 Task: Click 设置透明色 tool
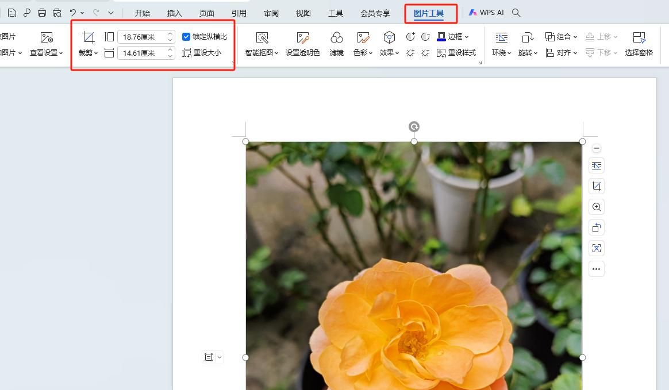(302, 44)
